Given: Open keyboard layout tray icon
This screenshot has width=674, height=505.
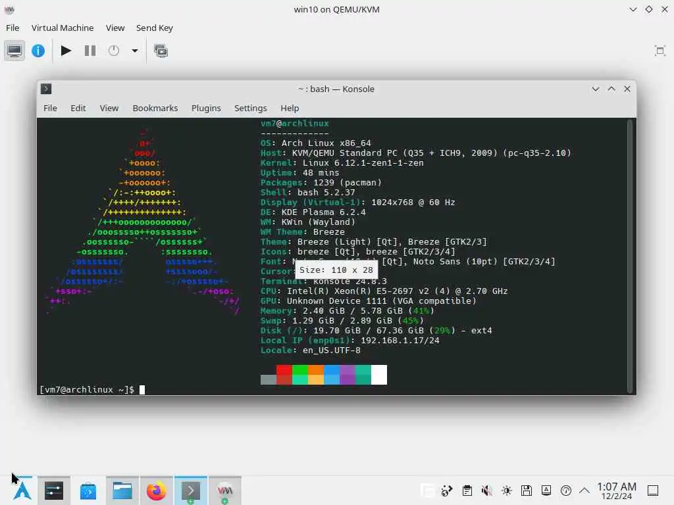Looking at the screenshot, I should tap(546, 491).
